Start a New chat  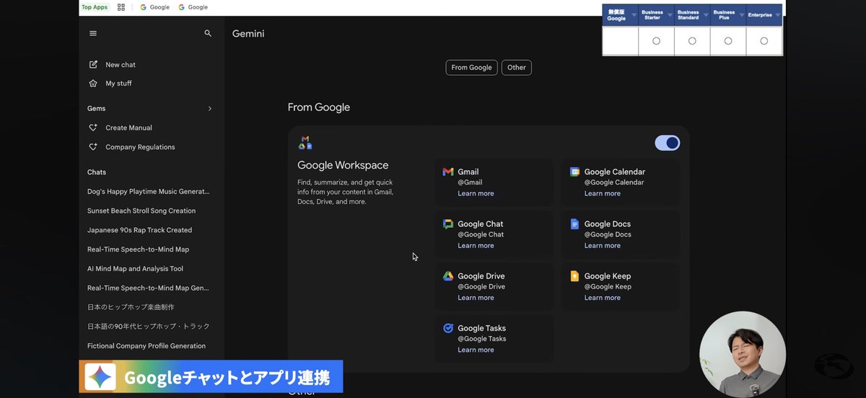coord(120,65)
